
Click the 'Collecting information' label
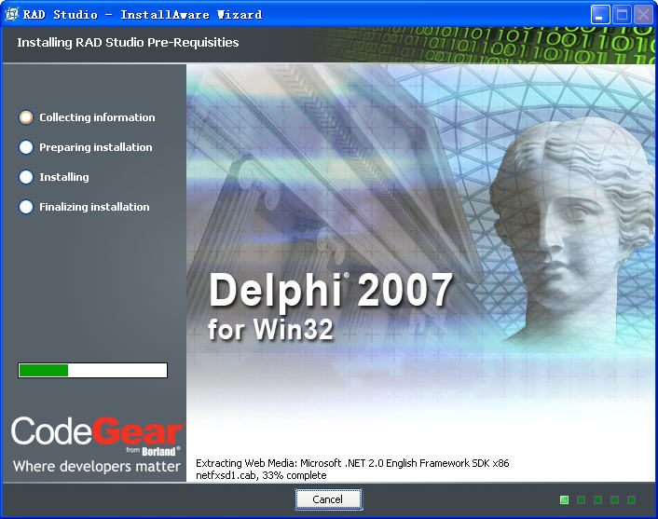click(x=97, y=117)
